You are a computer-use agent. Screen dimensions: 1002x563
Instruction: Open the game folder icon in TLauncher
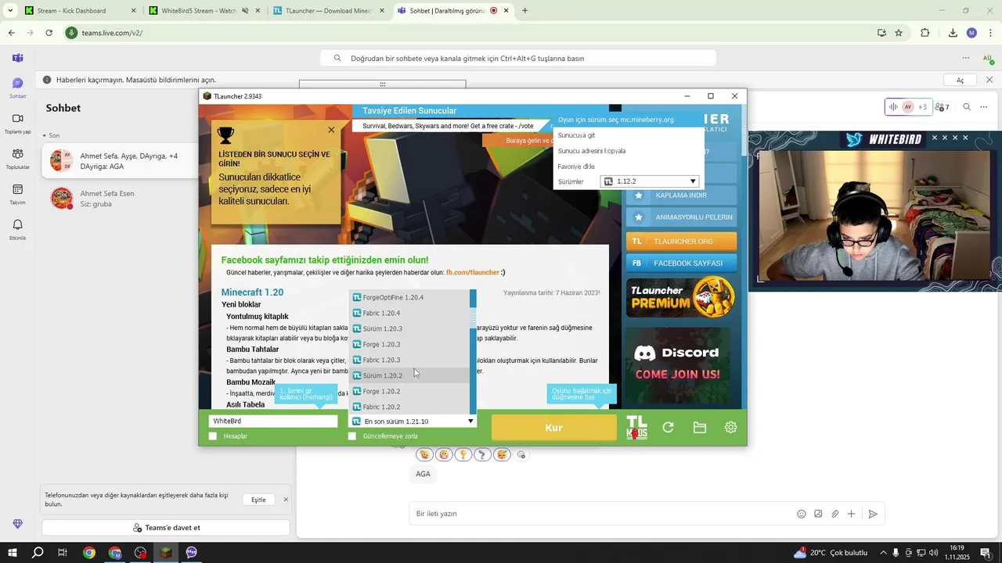(x=699, y=428)
